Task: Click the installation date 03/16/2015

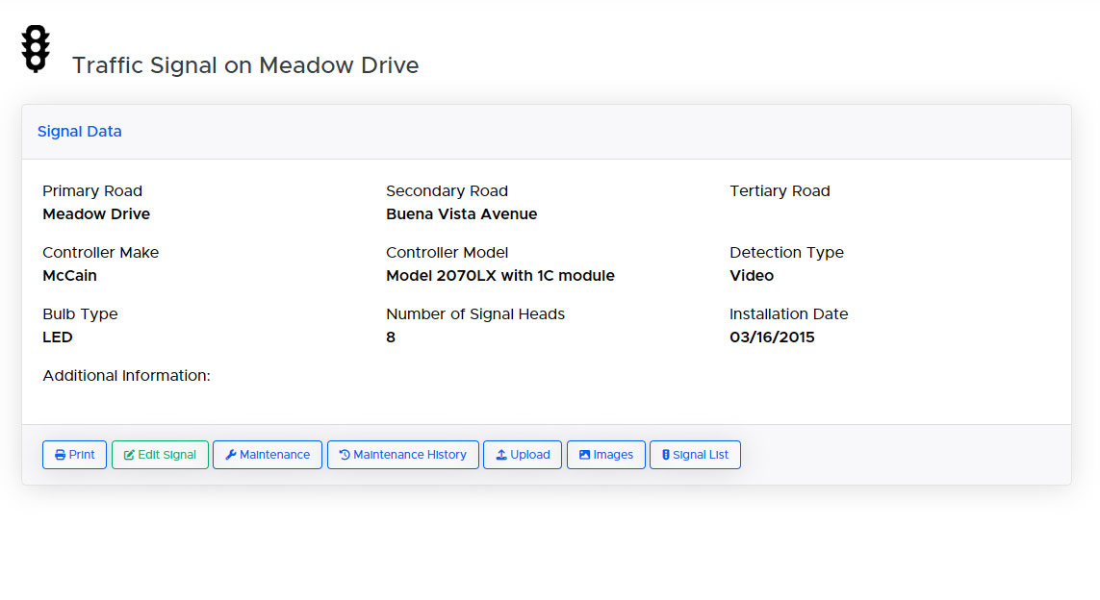Action: pyautogui.click(x=772, y=337)
